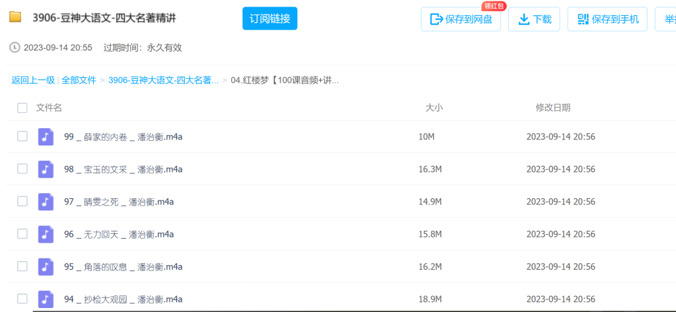Click the 领红包 red badge
676x312 pixels.
click(494, 6)
